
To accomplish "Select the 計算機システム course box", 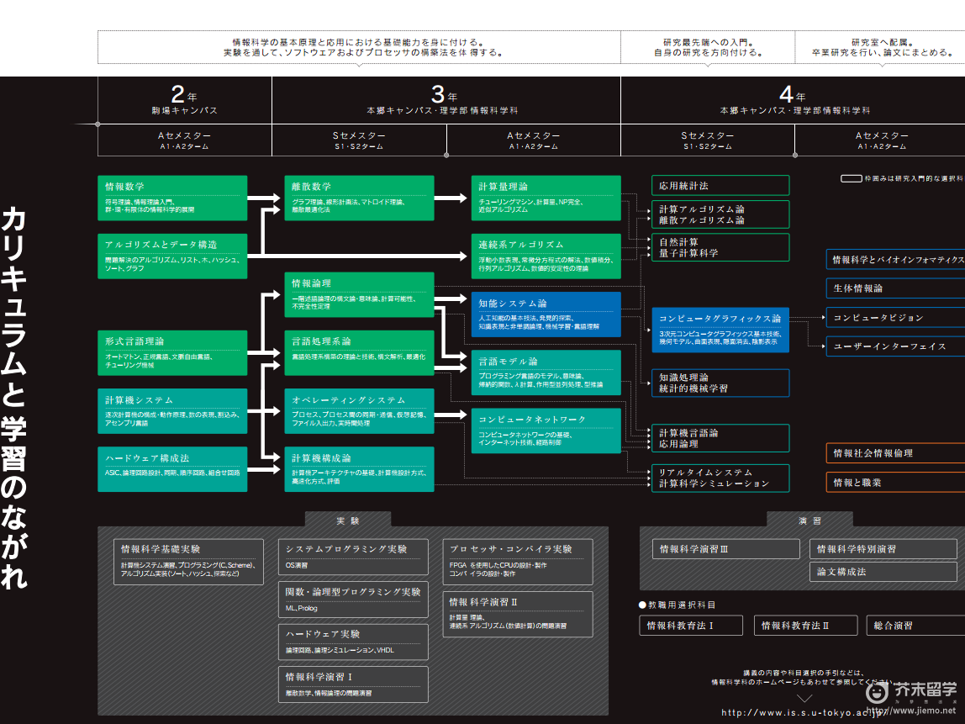I will click(x=172, y=411).
